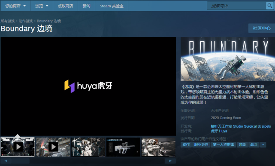Click the right scroll arrow under thumbnails

pos(170,161)
